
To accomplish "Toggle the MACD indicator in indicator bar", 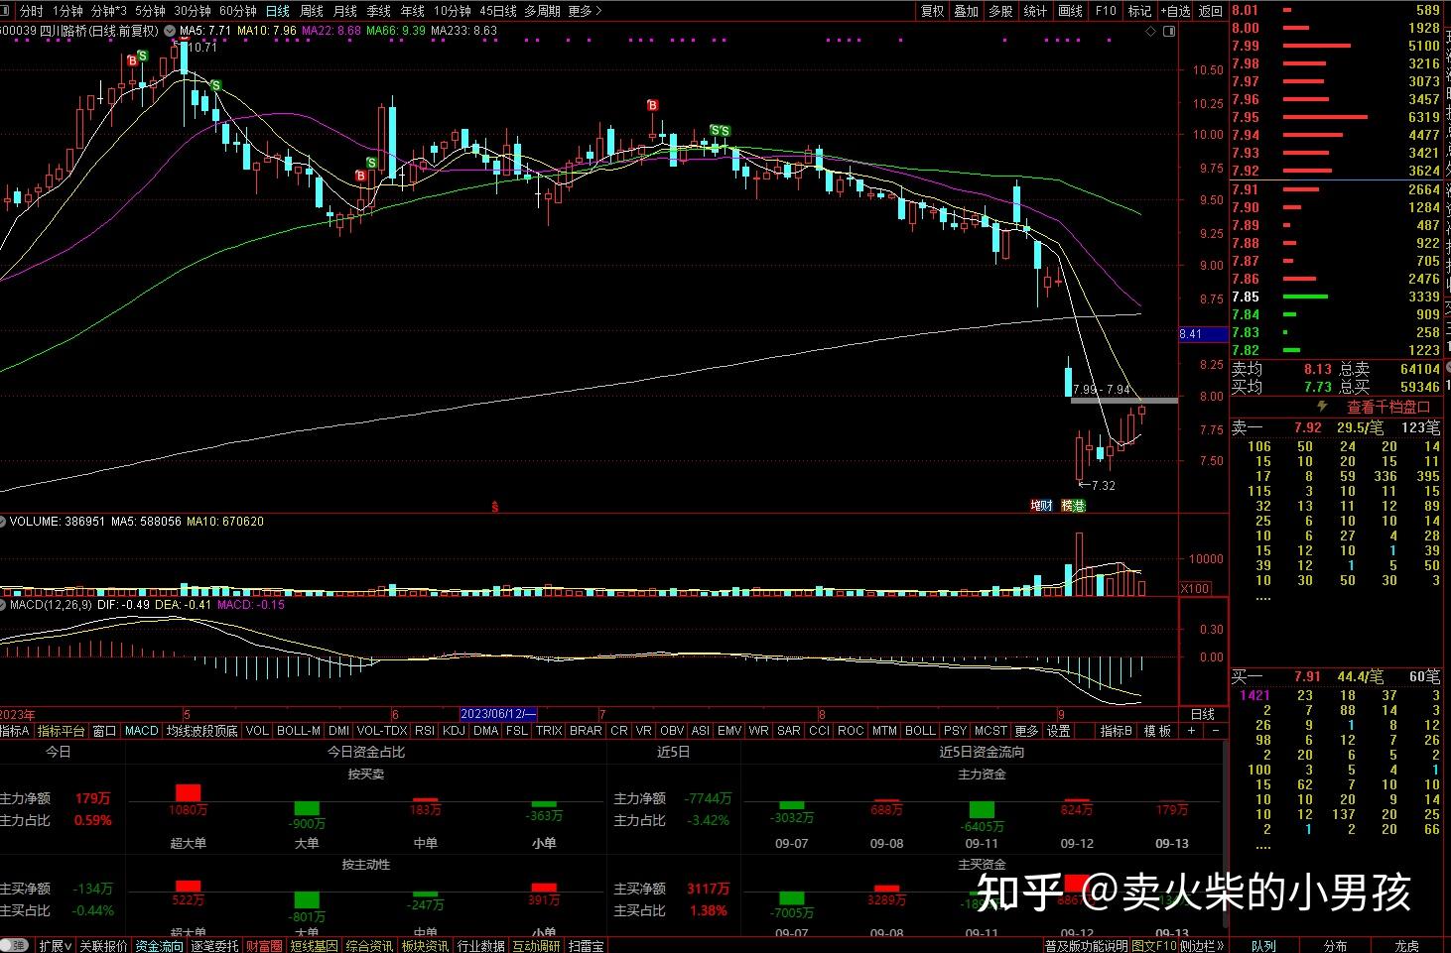I will point(141,731).
